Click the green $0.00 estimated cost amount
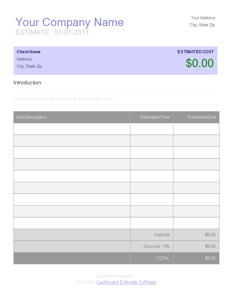 pyautogui.click(x=200, y=63)
